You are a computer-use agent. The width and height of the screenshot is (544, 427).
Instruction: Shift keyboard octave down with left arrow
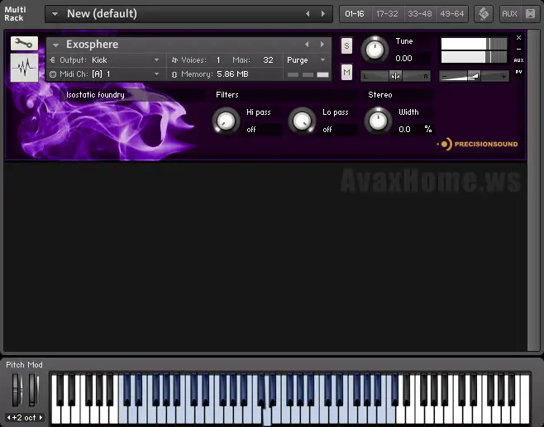8,418
